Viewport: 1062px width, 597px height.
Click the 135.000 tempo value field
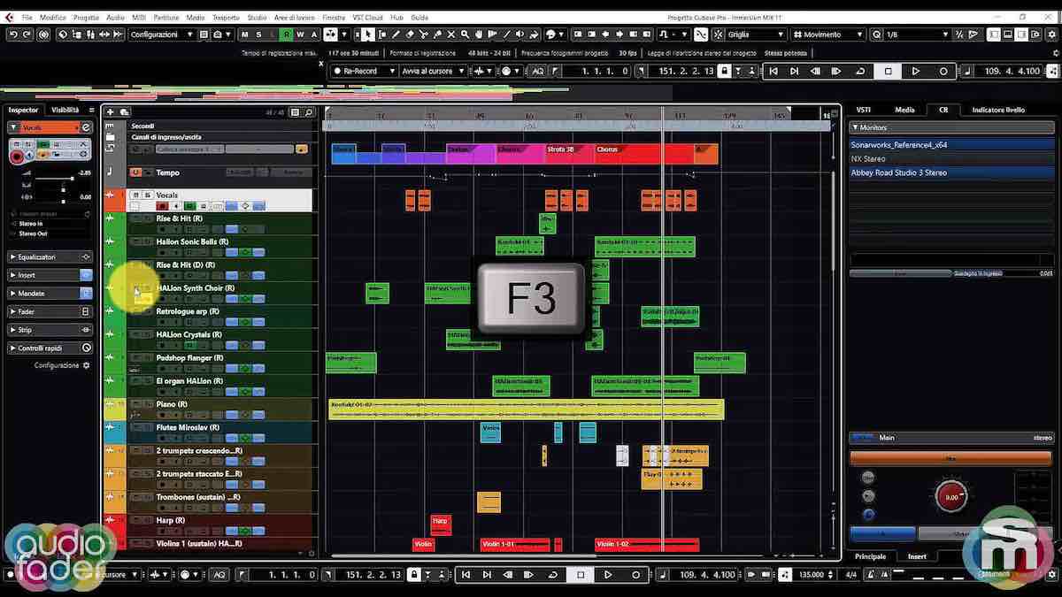(x=812, y=574)
